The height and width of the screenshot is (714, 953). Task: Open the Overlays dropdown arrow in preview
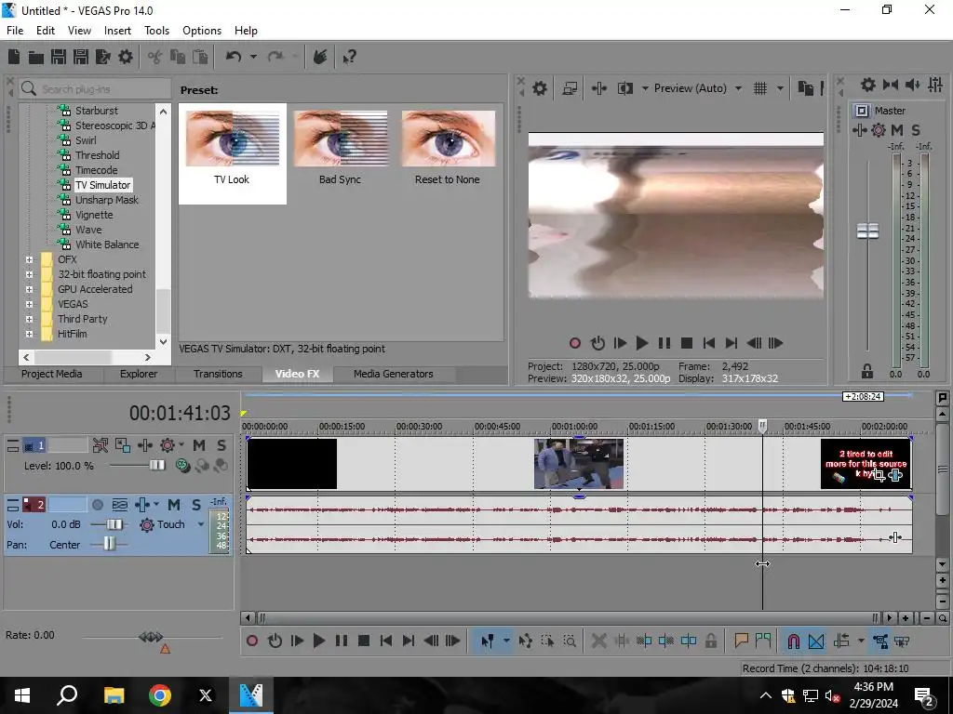tap(780, 88)
